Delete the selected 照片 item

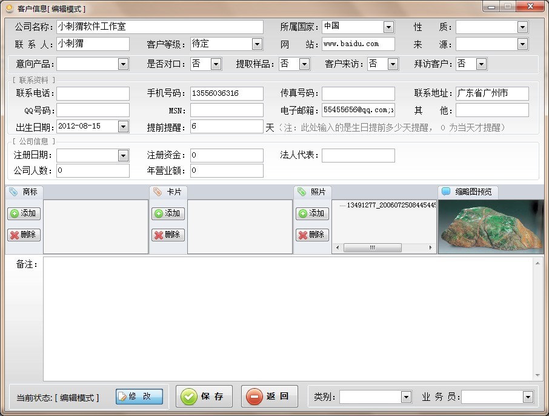312,235
